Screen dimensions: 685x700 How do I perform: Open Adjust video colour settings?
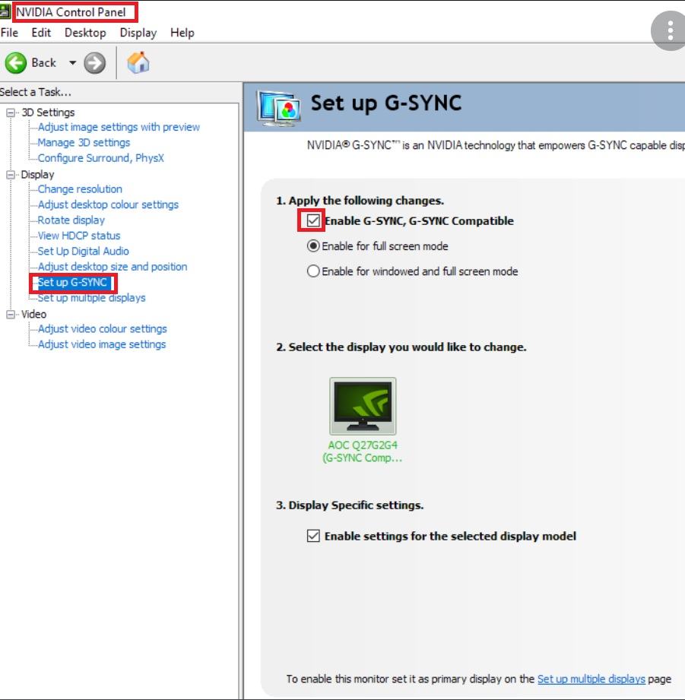pos(103,329)
